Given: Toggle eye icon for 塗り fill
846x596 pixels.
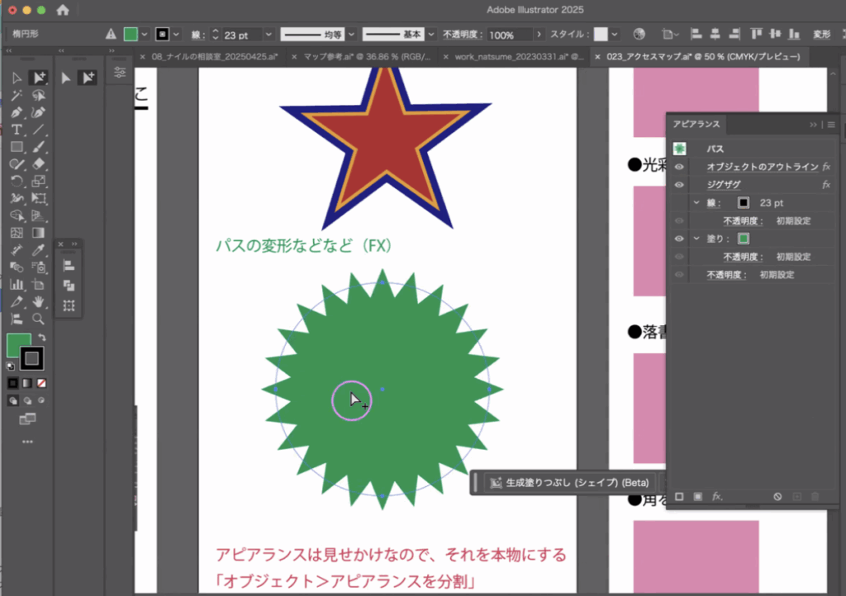Looking at the screenshot, I should [x=679, y=239].
